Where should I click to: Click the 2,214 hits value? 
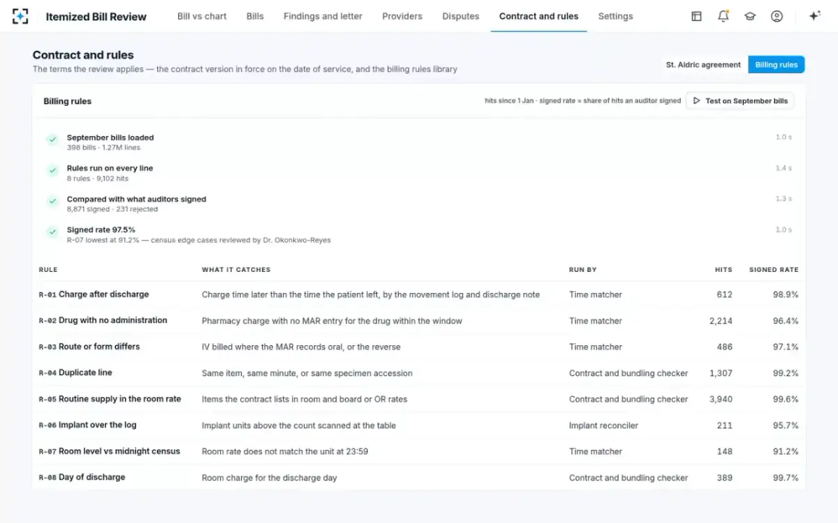click(x=720, y=321)
